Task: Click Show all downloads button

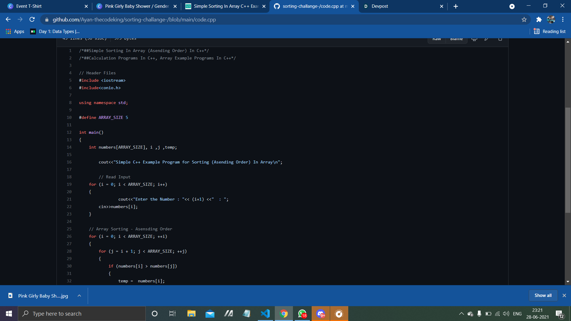Action: tap(543, 295)
